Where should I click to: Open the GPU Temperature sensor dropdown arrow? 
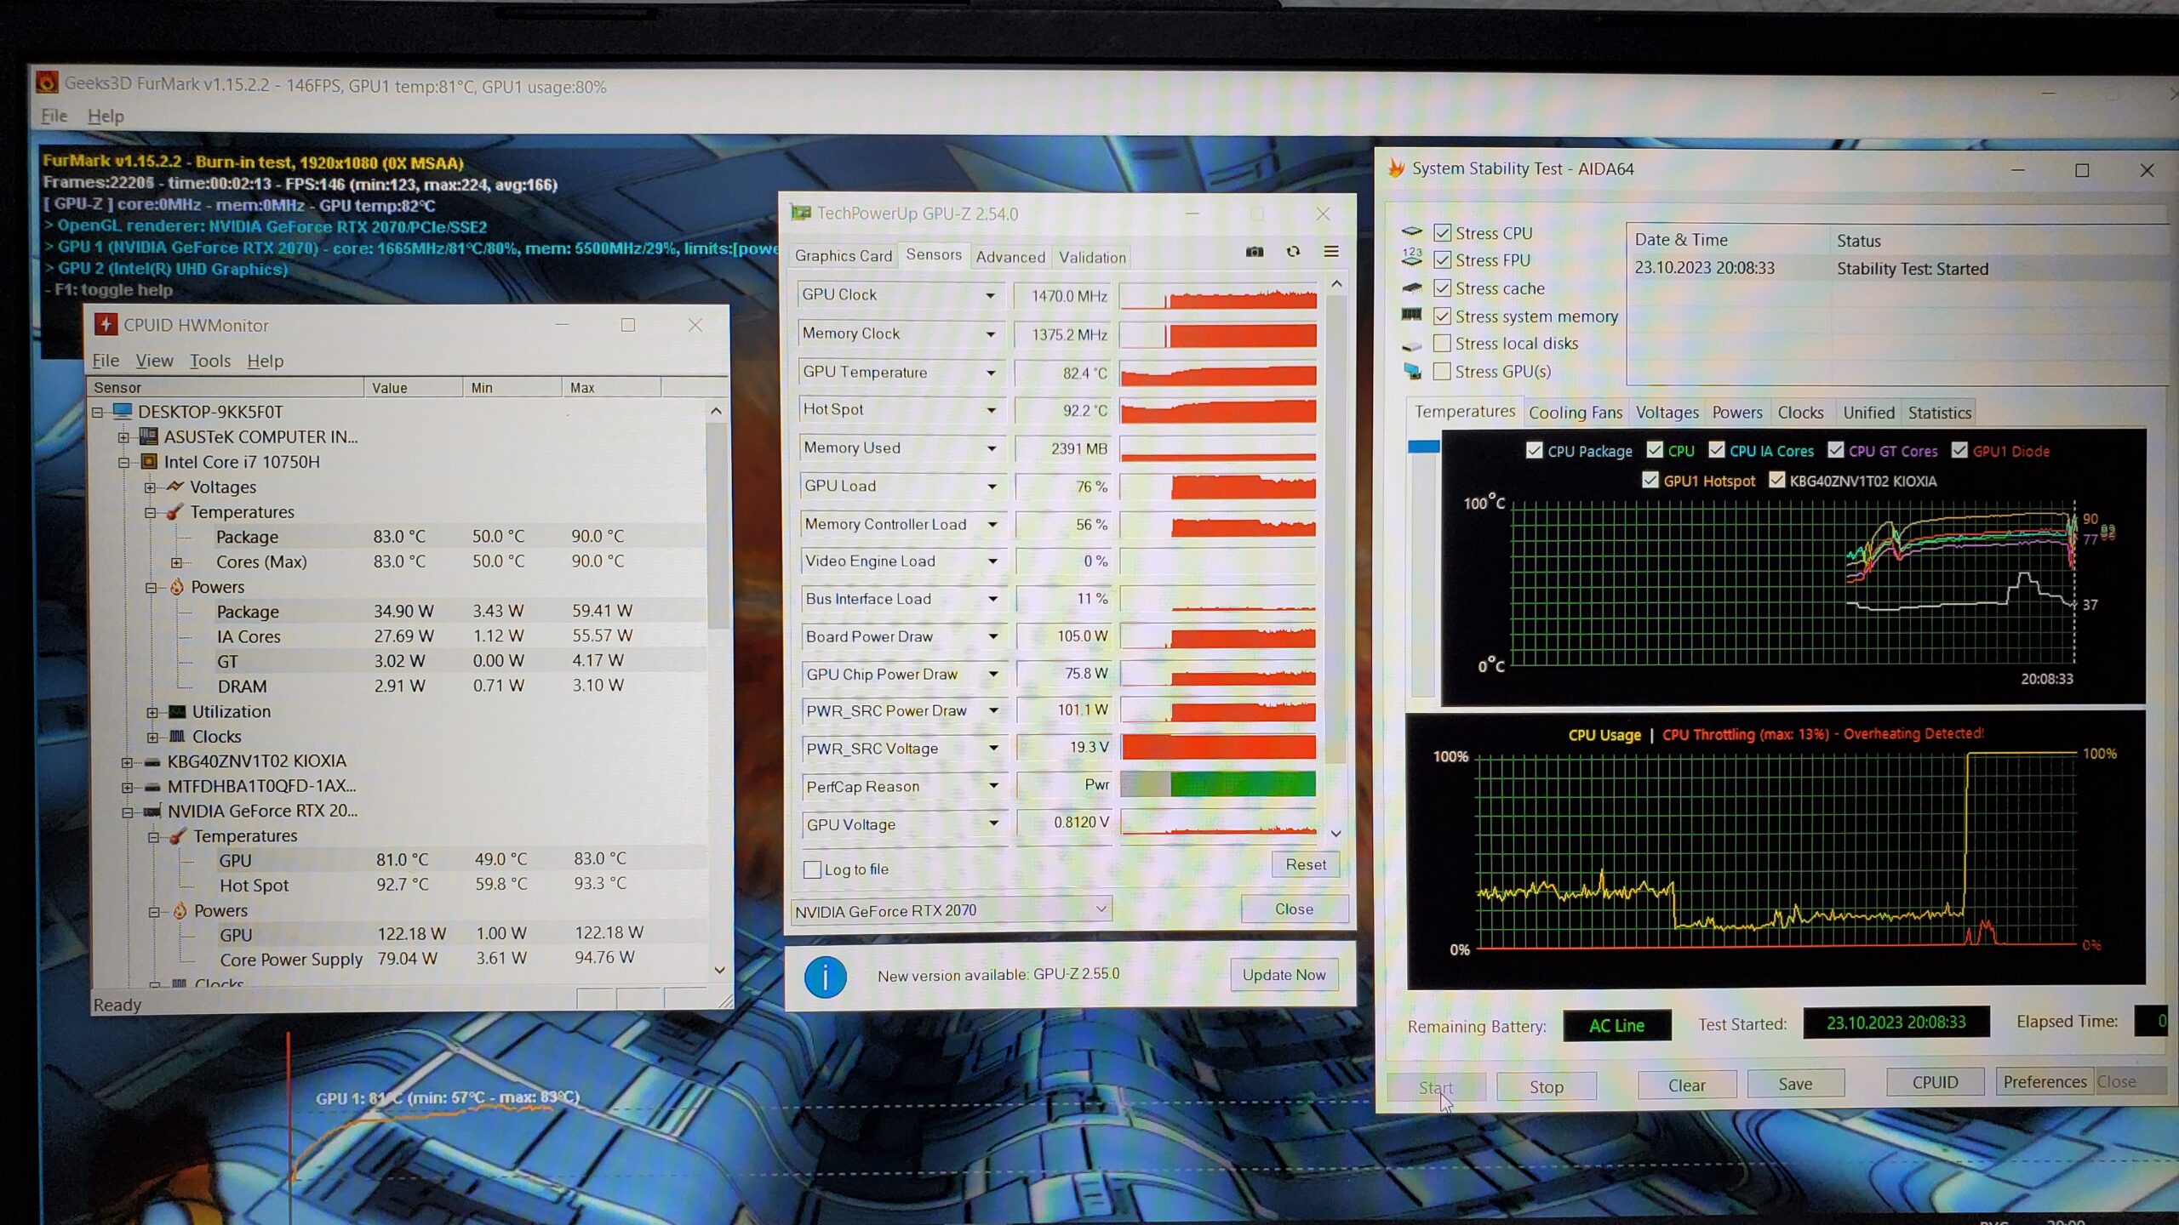(x=991, y=373)
